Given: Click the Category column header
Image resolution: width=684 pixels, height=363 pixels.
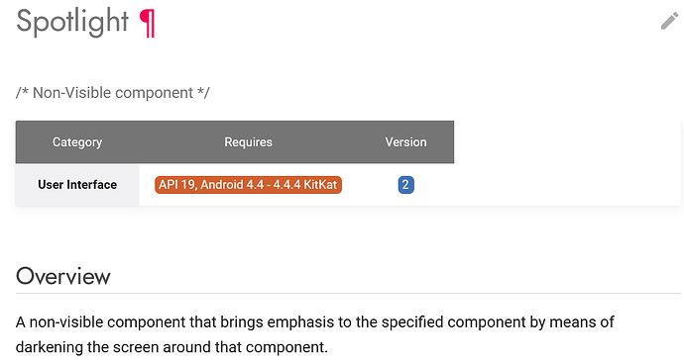Looking at the screenshot, I should coord(77,142).
